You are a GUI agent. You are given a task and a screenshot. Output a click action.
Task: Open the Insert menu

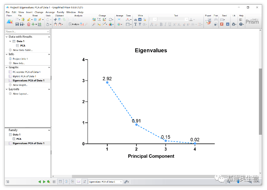[29, 12]
